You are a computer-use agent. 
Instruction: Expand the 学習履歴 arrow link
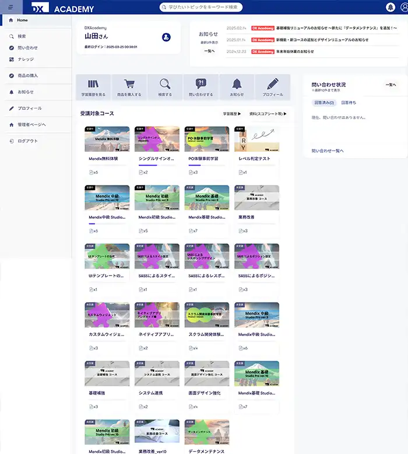[x=232, y=114]
